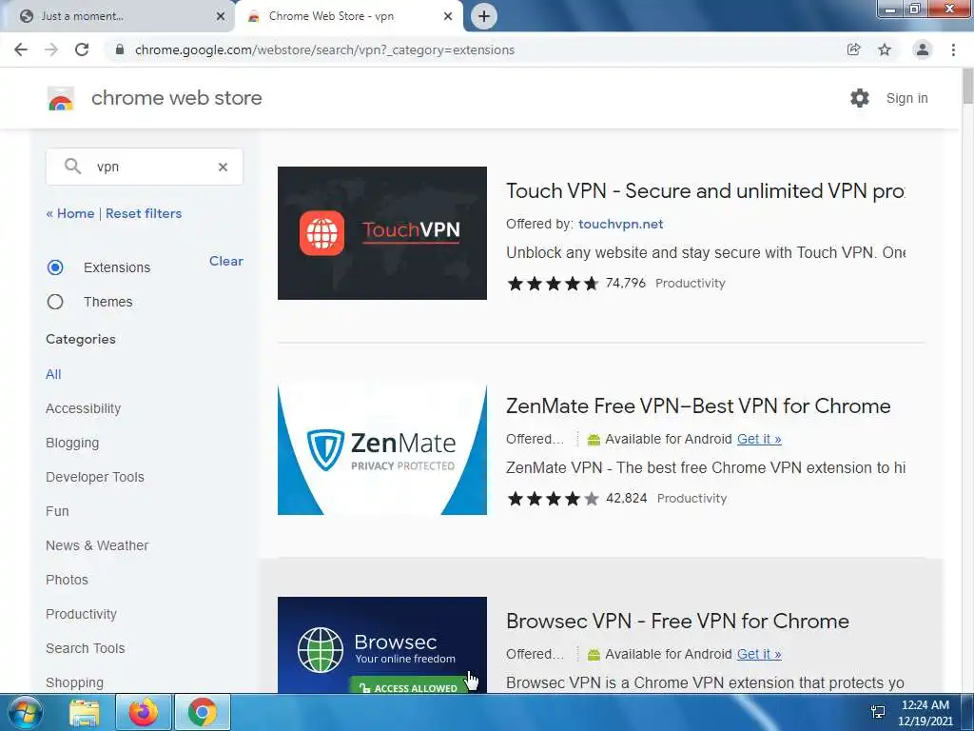974x731 pixels.
Task: Click the browser back arrow
Action: (21, 49)
